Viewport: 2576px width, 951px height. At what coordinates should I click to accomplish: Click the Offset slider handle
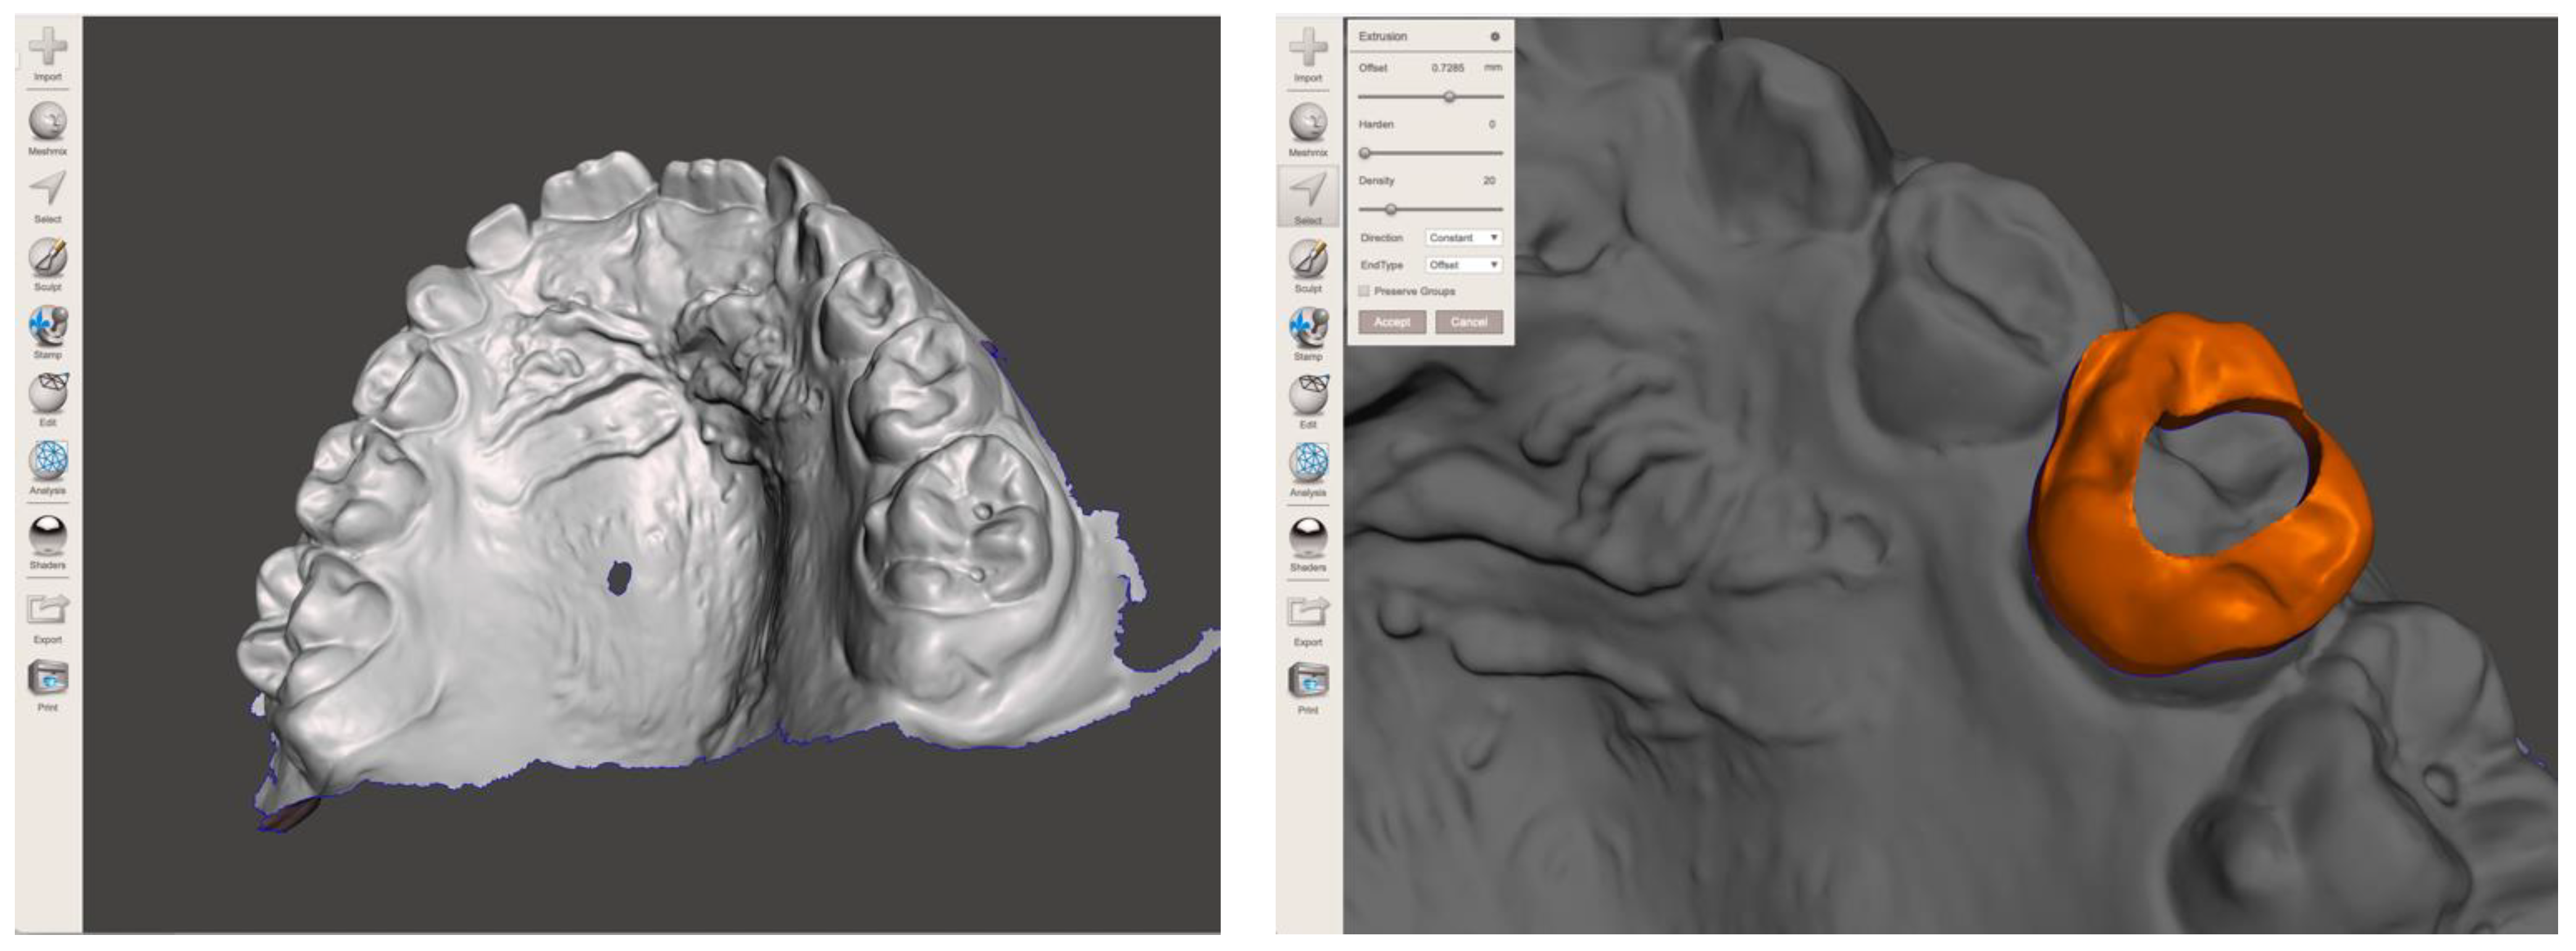(1449, 97)
